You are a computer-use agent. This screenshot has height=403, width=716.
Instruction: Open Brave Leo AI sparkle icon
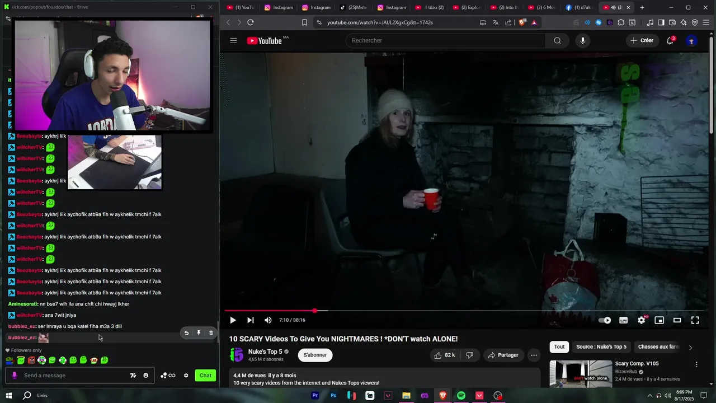(x=684, y=22)
